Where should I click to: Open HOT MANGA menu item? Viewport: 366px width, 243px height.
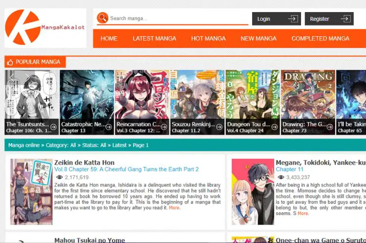pos(208,38)
